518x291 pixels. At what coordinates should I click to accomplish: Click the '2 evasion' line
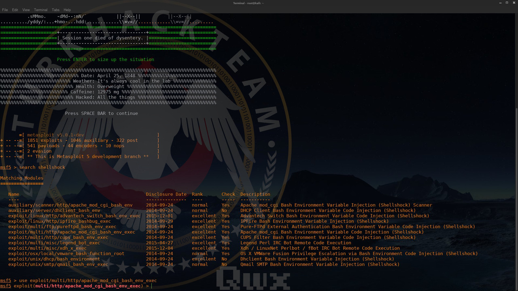39,151
